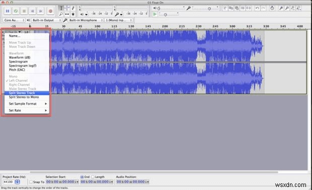Toggle the Snap To checkbox
Viewport: 312px width, 190px height.
31,182
